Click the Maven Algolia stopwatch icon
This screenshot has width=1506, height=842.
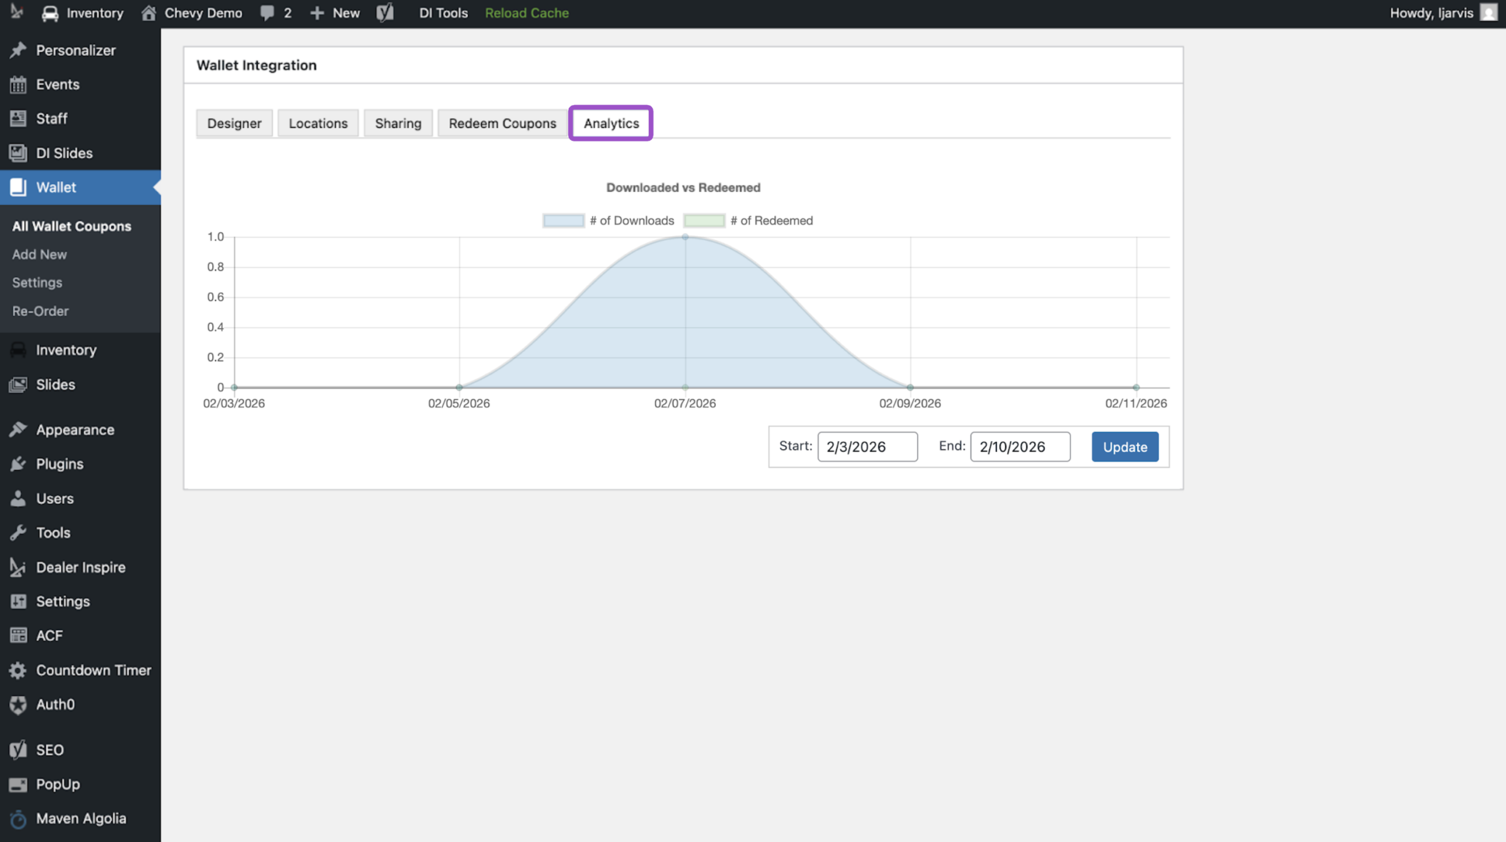[18, 818]
